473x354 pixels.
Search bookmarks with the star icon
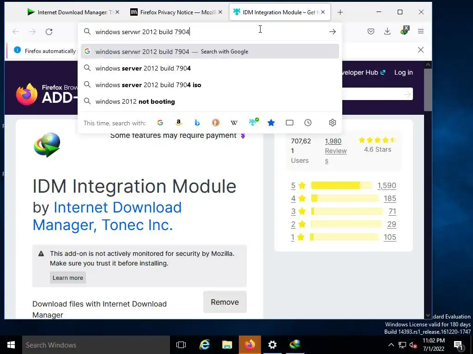pyautogui.click(x=271, y=123)
